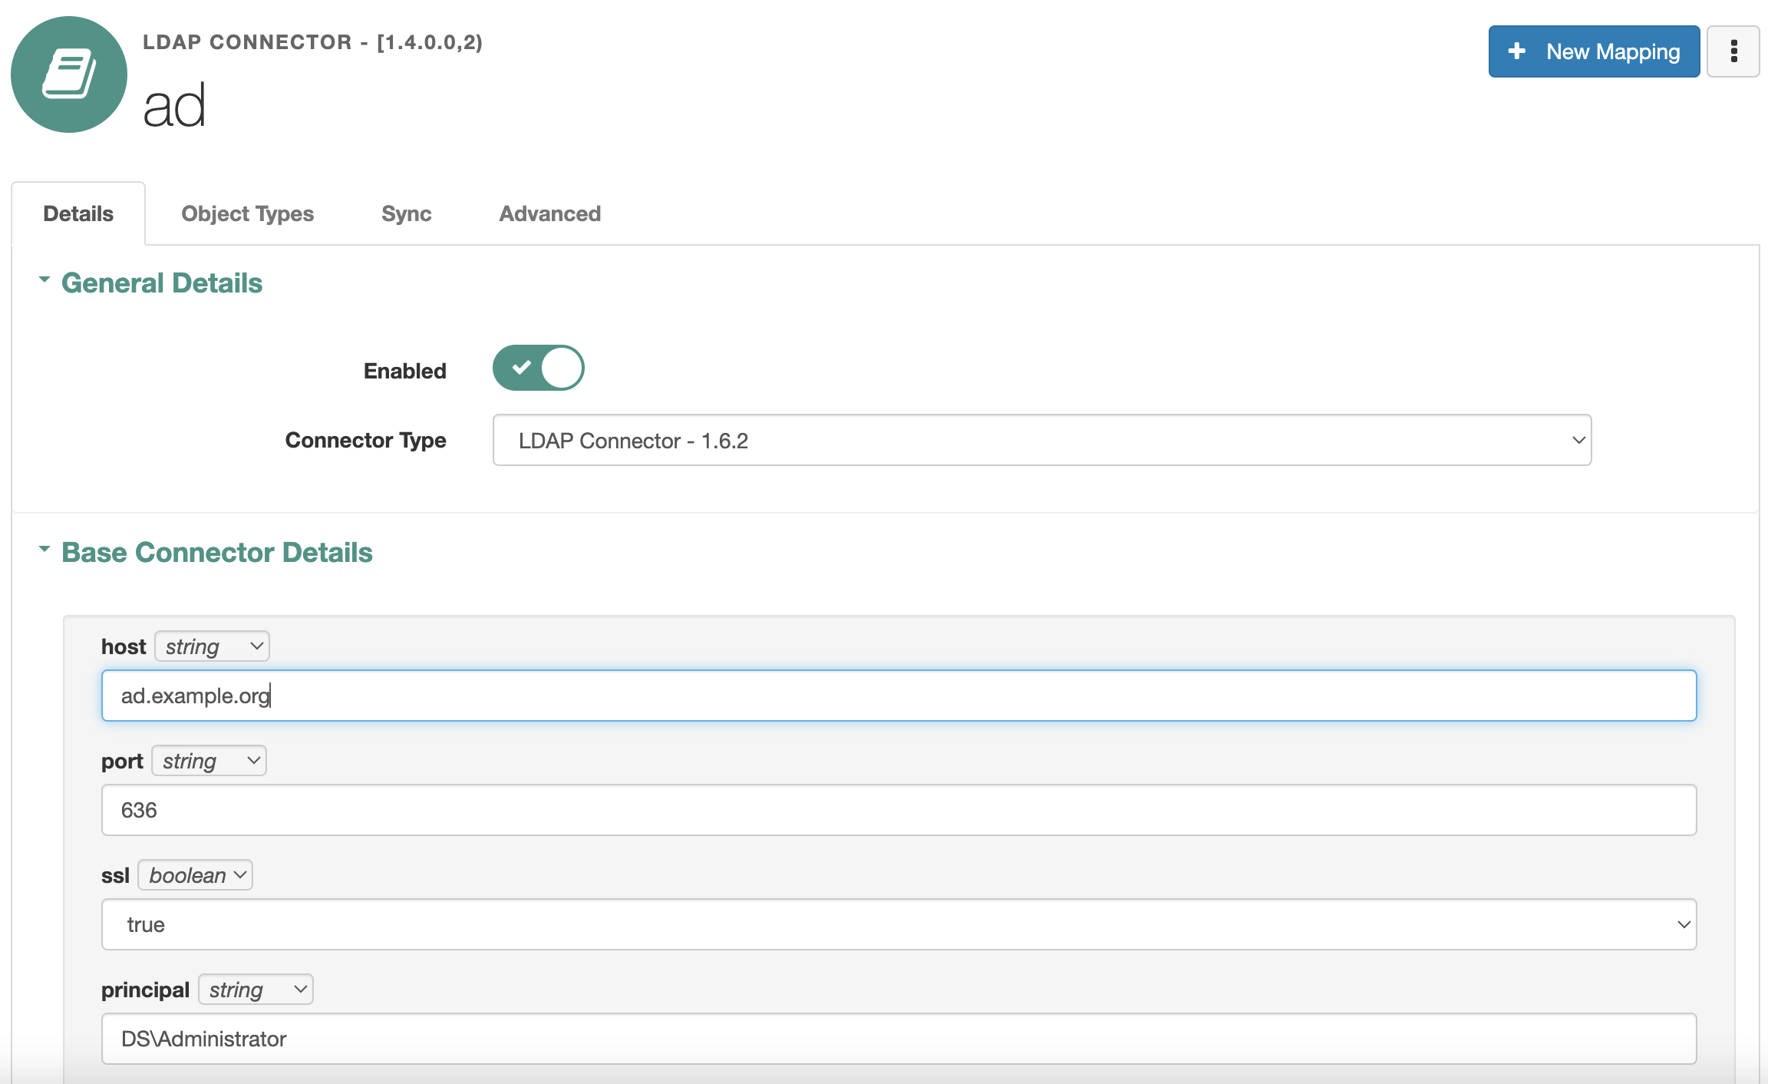Switch to the Object Types tab
This screenshot has height=1084, width=1768.
point(247,213)
